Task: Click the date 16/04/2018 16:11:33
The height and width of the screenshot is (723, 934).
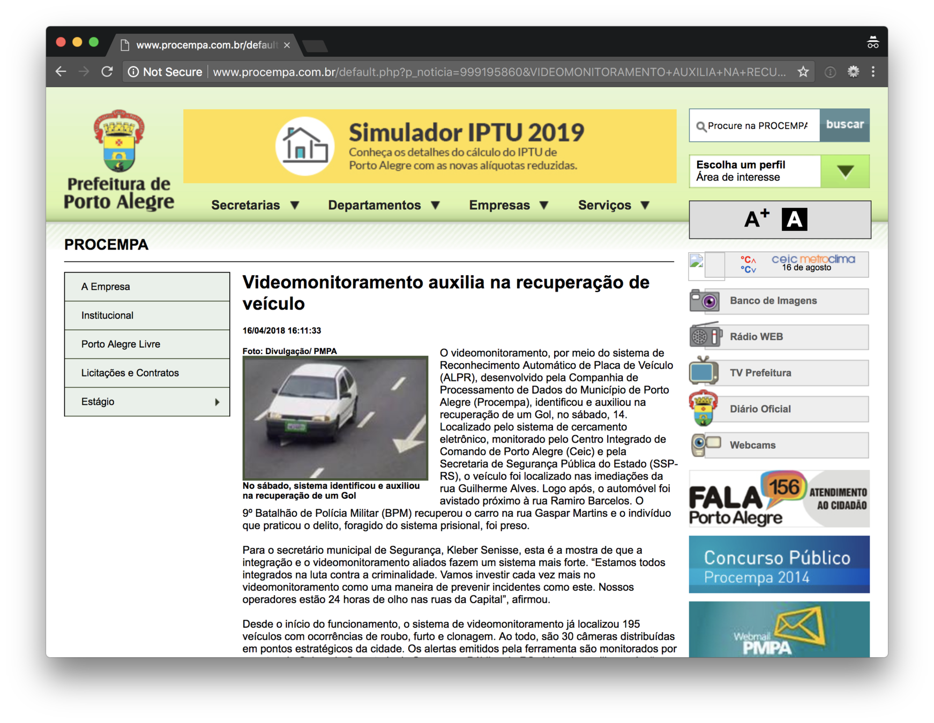Action: tap(282, 330)
